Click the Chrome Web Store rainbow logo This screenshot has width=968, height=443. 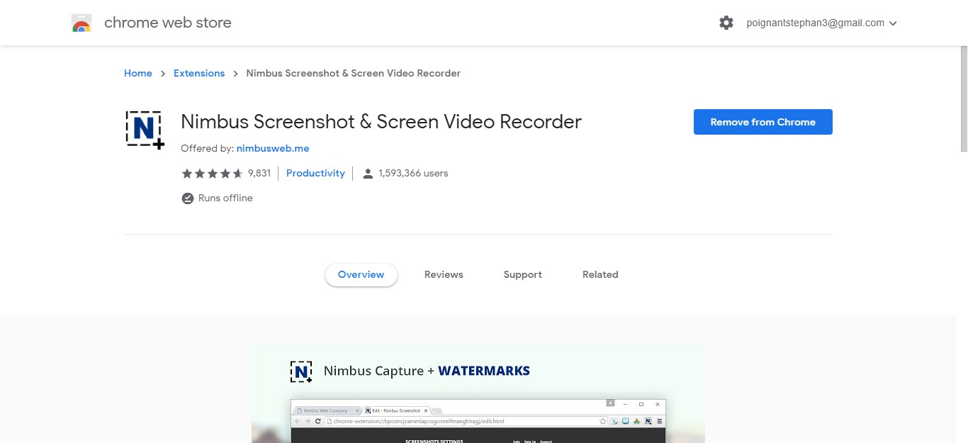click(81, 23)
